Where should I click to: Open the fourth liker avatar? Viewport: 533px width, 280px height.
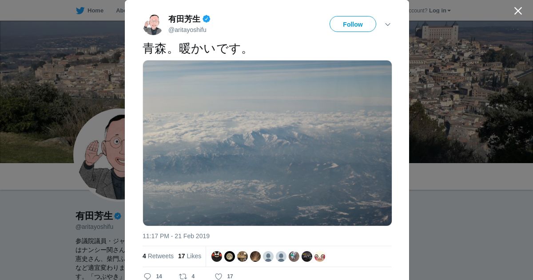coord(255,256)
